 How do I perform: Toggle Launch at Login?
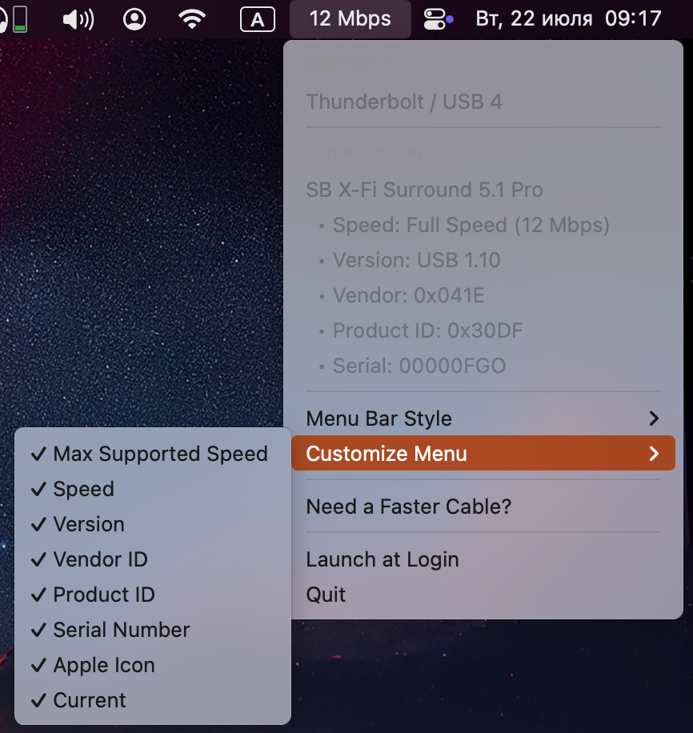pos(483,559)
